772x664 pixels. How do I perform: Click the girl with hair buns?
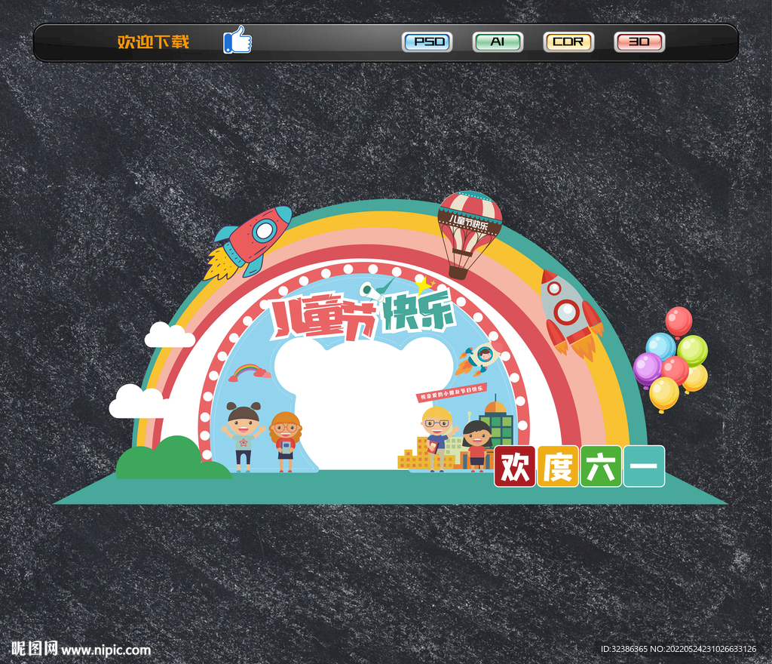(x=244, y=436)
